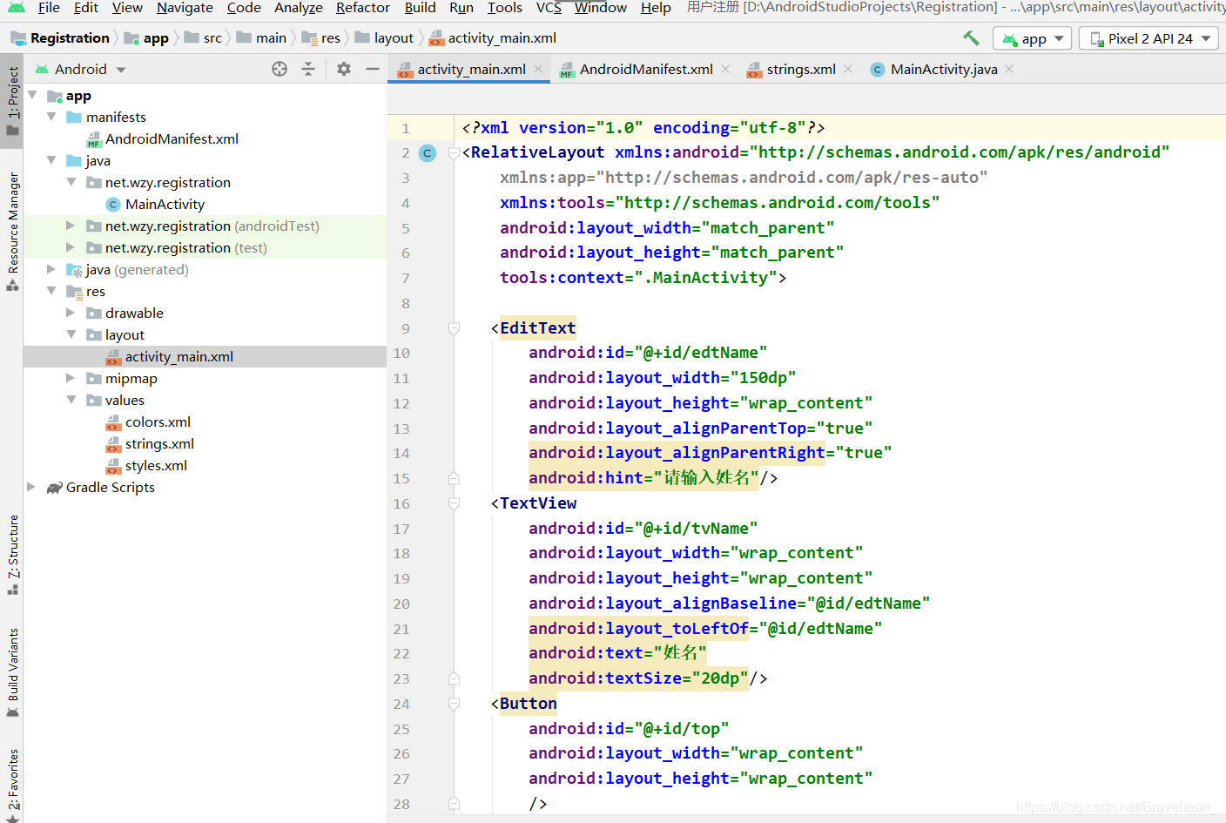Close the activity_main.xml tab
The width and height of the screenshot is (1226, 823).
pyautogui.click(x=539, y=69)
